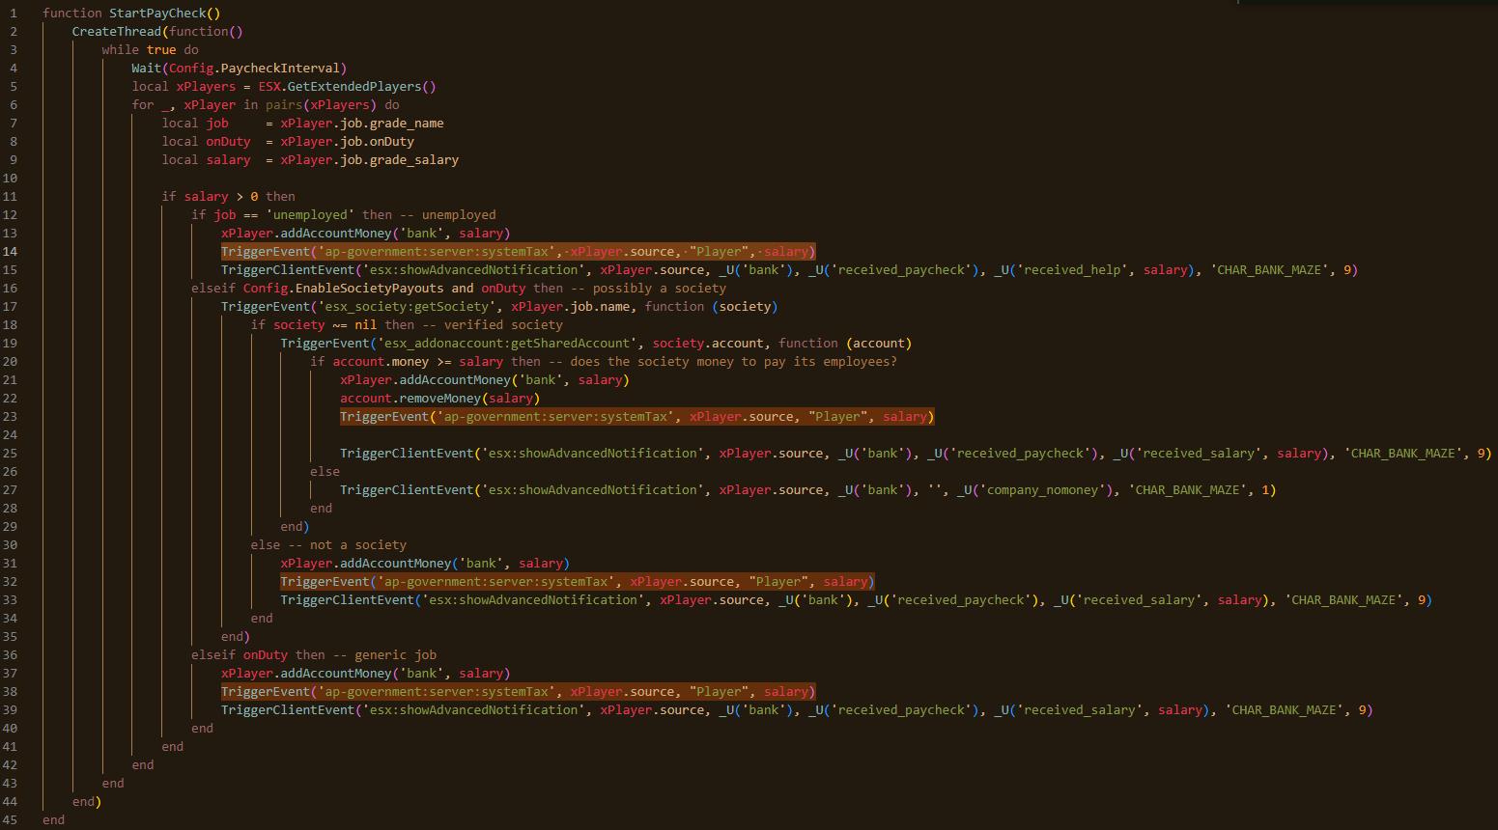Click line number 29 in the gutter
1498x830 pixels.
pos(10,527)
